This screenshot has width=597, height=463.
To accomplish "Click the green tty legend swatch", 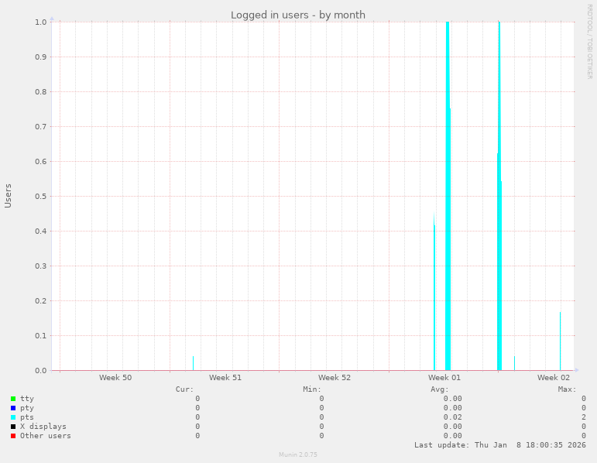I will pyautogui.click(x=13, y=399).
